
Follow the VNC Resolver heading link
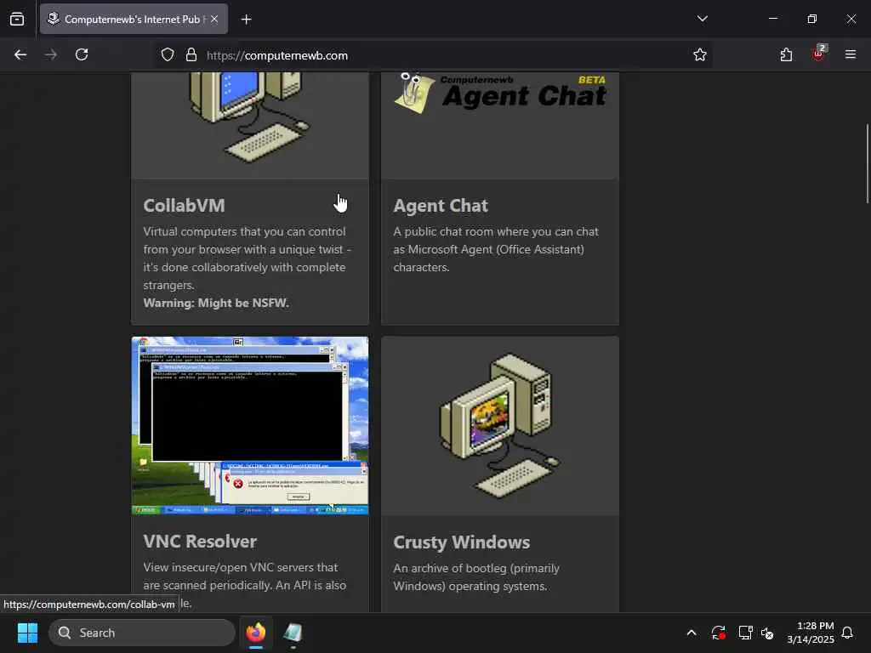(200, 541)
